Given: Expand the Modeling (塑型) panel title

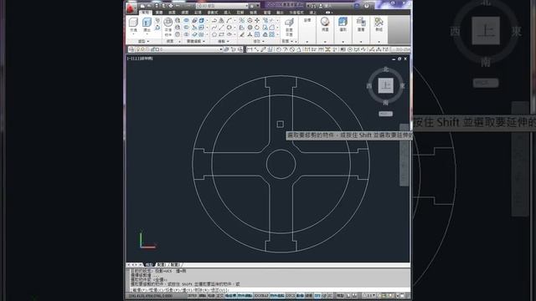Looking at the screenshot, I should point(143,41).
